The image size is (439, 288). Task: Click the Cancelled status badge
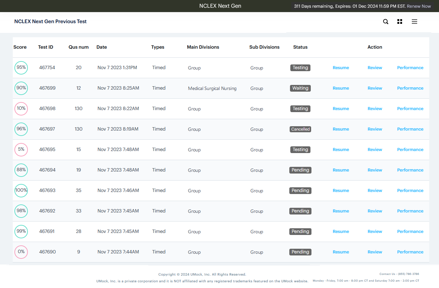300,129
